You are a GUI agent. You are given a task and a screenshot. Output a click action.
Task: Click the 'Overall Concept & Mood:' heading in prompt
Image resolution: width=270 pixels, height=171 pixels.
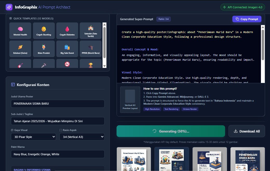coord(140,49)
